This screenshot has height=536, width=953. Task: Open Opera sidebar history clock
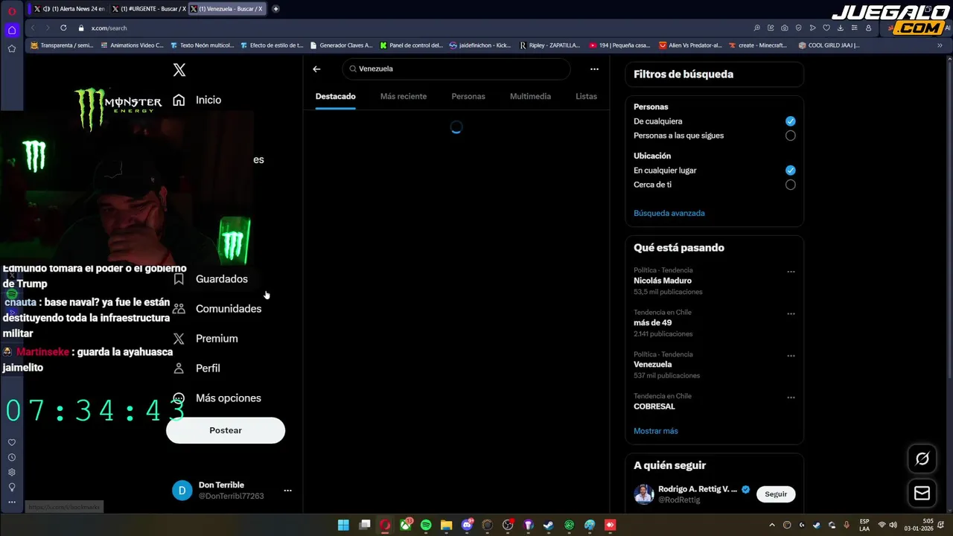pyautogui.click(x=12, y=457)
